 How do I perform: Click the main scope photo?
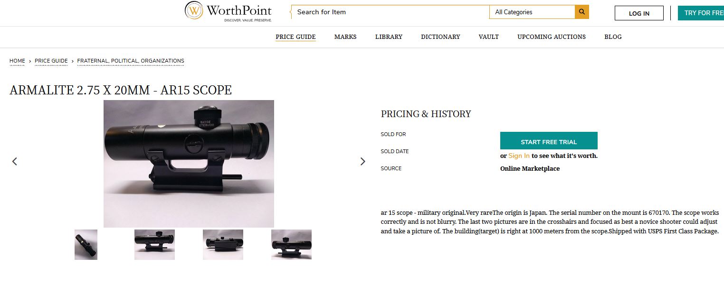pyautogui.click(x=189, y=164)
